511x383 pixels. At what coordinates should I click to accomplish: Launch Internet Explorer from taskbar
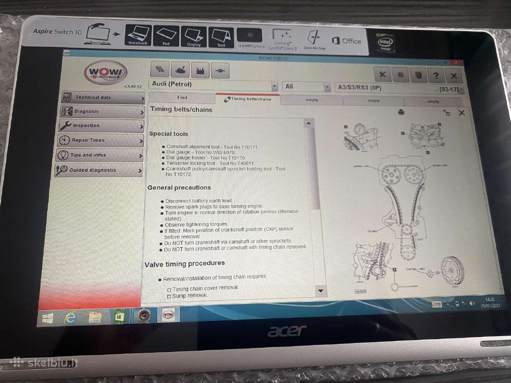71,317
